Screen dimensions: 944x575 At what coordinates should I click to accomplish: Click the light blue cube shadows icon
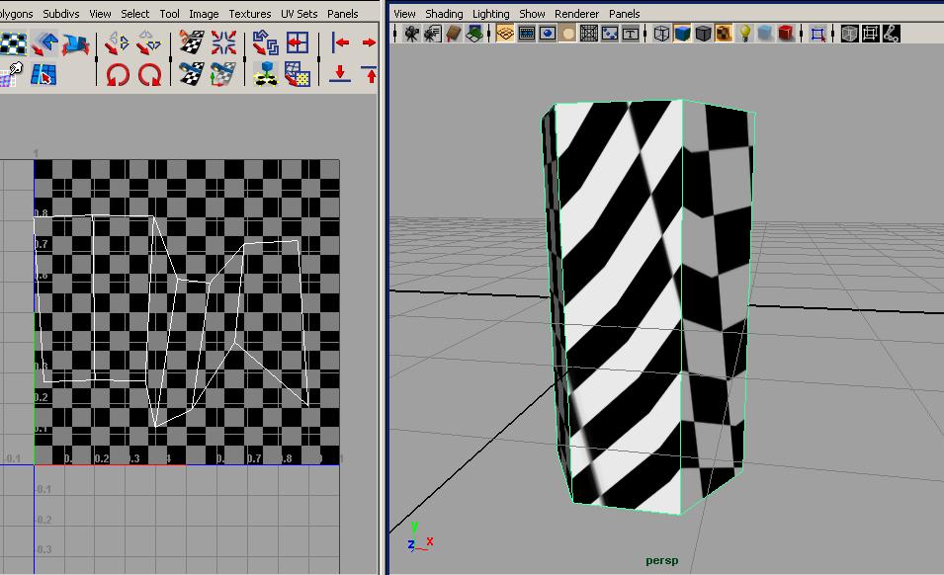point(765,34)
